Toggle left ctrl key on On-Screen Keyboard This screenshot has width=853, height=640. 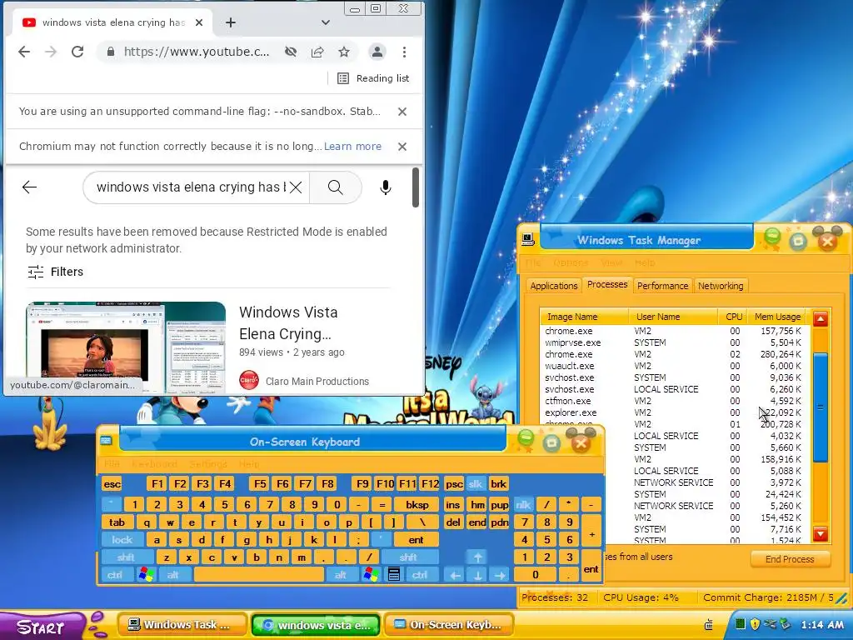(115, 575)
